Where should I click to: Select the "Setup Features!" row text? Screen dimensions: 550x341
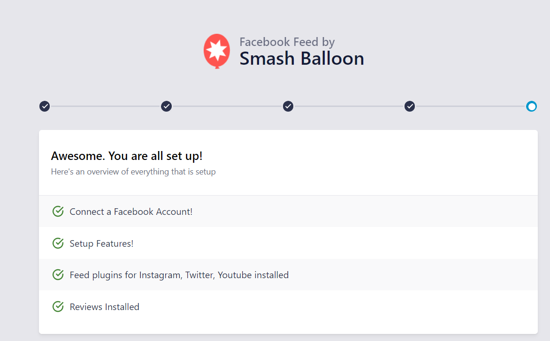pyautogui.click(x=101, y=243)
